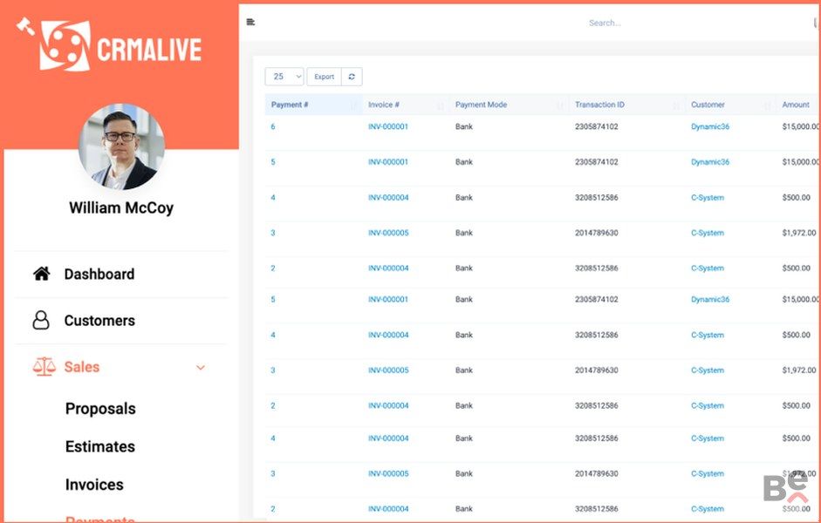Screen dimensions: 821x523
Task: Open Proposals in the Sales submenu
Action: click(x=100, y=409)
